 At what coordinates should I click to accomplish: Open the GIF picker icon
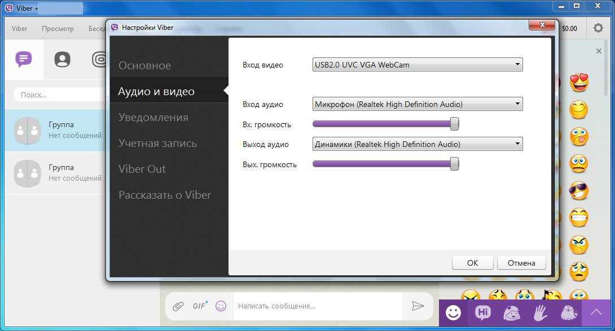tap(199, 306)
